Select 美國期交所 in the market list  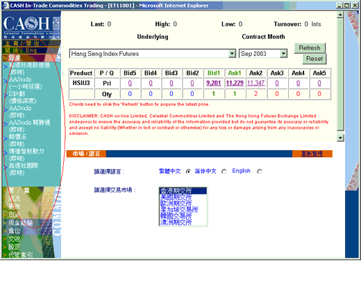tap(183, 197)
